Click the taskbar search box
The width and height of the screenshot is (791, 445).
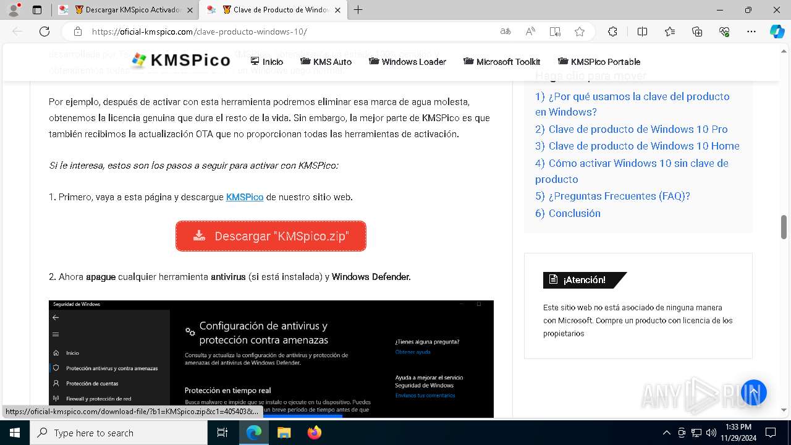click(119, 433)
